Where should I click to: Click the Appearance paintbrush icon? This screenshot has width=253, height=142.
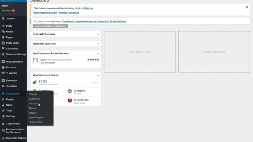pyautogui.click(x=3, y=93)
